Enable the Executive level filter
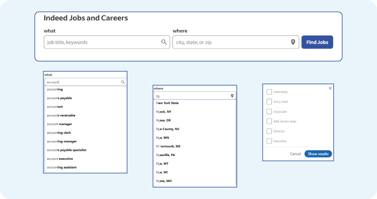The height and width of the screenshot is (199, 377). [269, 141]
